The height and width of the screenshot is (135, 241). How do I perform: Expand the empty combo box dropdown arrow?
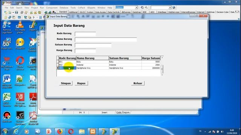click(x=170, y=7)
